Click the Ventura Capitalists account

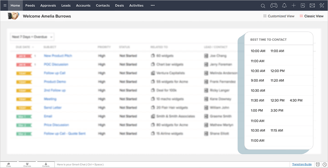point(171,73)
